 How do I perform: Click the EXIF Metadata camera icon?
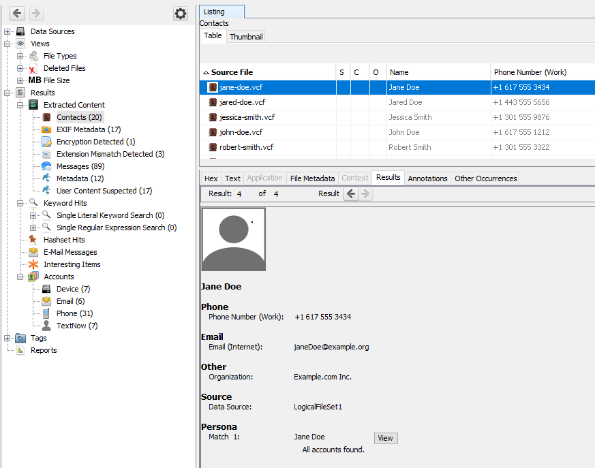click(46, 129)
